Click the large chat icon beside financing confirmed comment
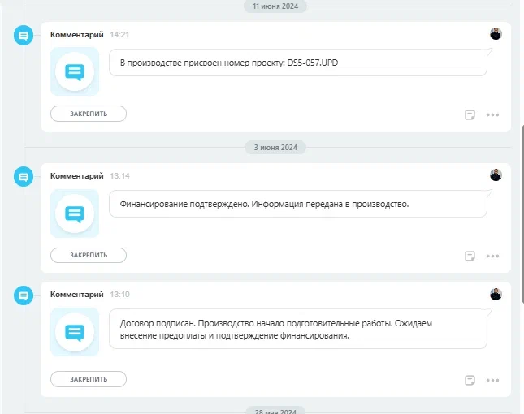Image resolution: width=524 pixels, height=414 pixels. pyautogui.click(x=75, y=213)
